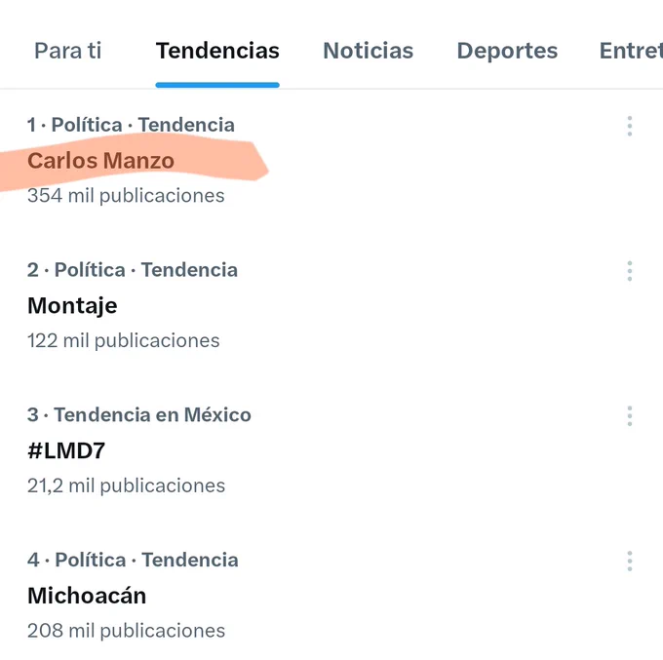Switch to the Para ti tab
Screen dimensions: 663x660
click(68, 51)
